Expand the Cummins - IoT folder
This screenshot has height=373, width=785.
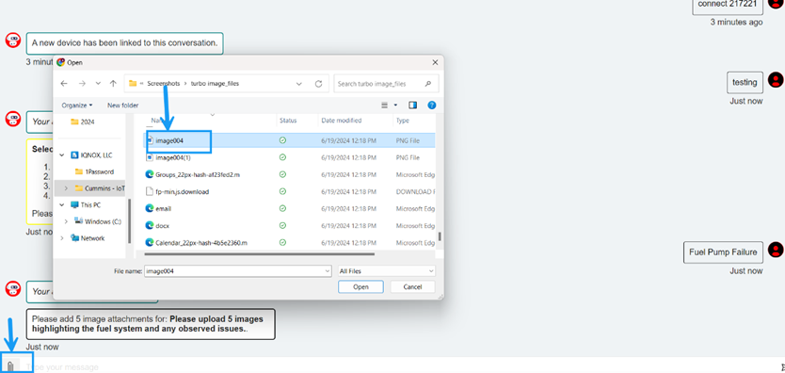[x=66, y=188]
